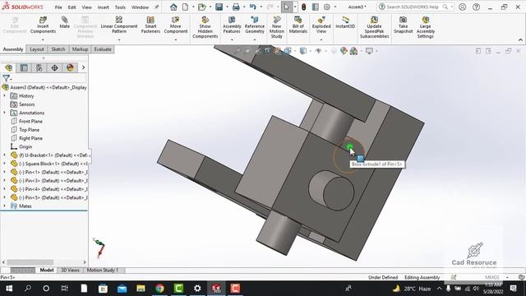526x296 pixels.
Task: Switch to the PropertyManager tab
Action: pos(24,67)
